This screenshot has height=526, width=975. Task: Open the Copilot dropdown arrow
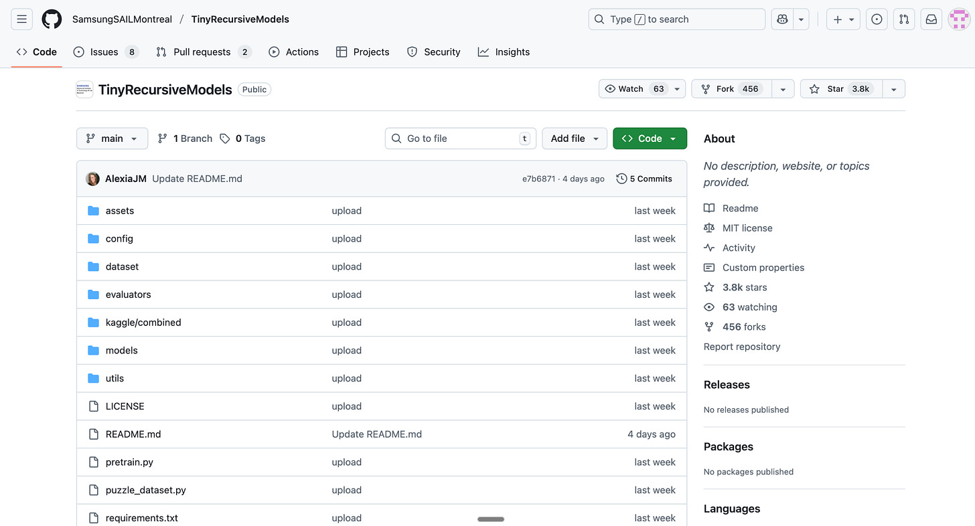click(x=801, y=19)
